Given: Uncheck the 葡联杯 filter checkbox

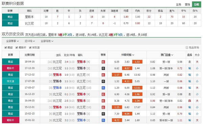Looking at the screenshot, I should [17, 48].
